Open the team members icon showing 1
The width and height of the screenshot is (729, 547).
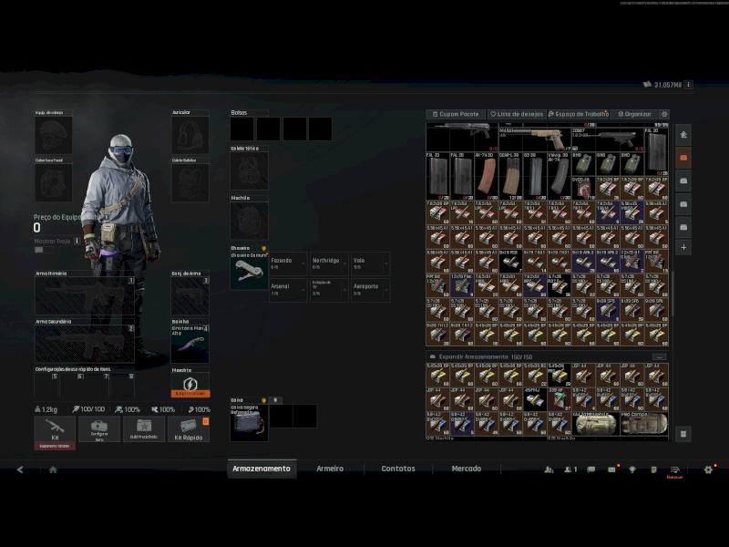(570, 470)
